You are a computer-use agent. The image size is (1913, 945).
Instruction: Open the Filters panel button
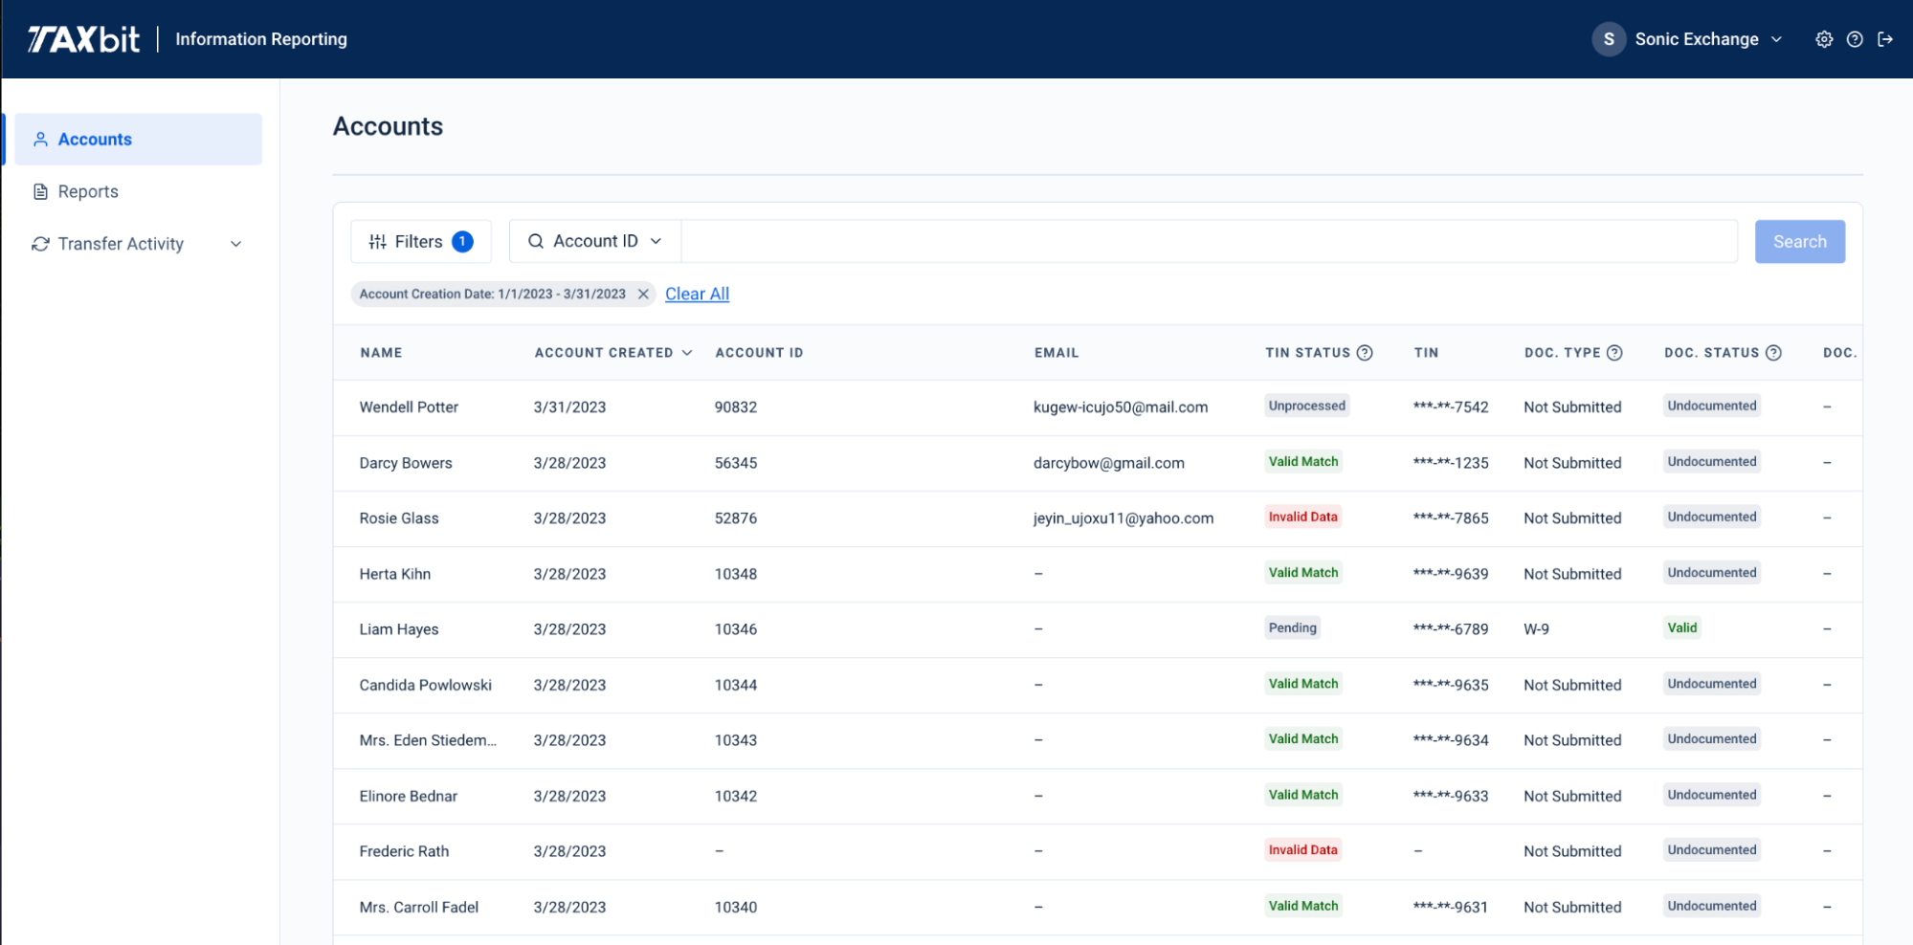point(420,242)
